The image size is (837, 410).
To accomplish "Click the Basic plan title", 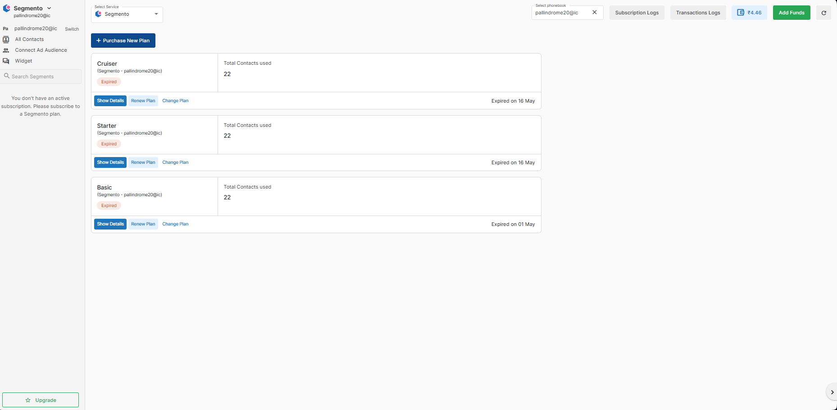I will click(105, 187).
